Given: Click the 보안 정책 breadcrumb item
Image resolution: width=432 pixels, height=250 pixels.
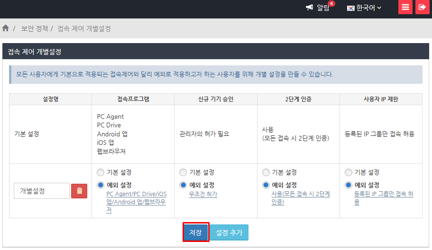Looking at the screenshot, I should coord(35,28).
